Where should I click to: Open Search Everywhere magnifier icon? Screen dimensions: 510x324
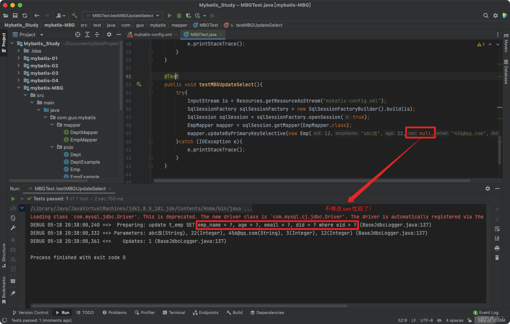point(486,16)
